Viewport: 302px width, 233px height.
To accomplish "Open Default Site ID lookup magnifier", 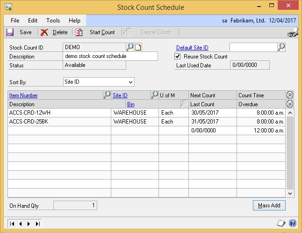I will tap(281, 47).
